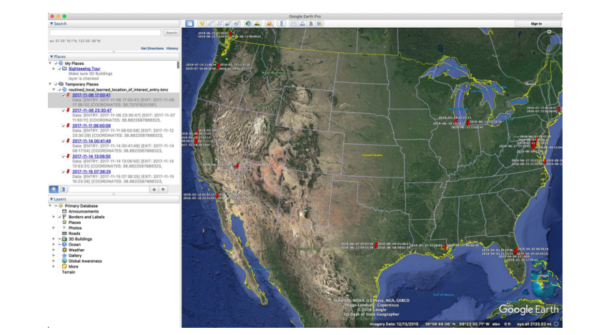609x335 pixels.
Task: Toggle the checkbox for 2017-11-11 06:00:06
Action: click(x=64, y=126)
